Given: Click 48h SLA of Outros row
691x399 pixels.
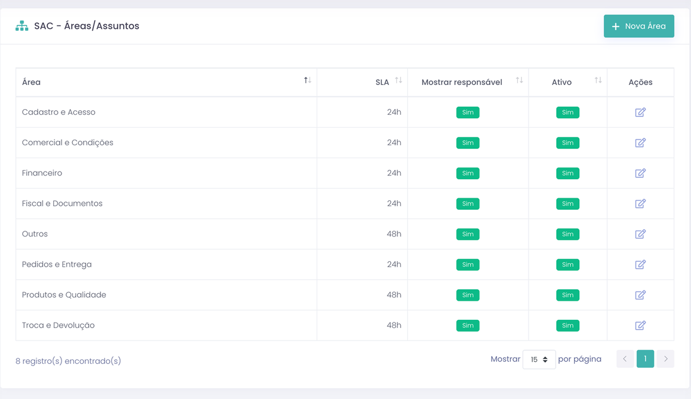Looking at the screenshot, I should click(x=394, y=234).
